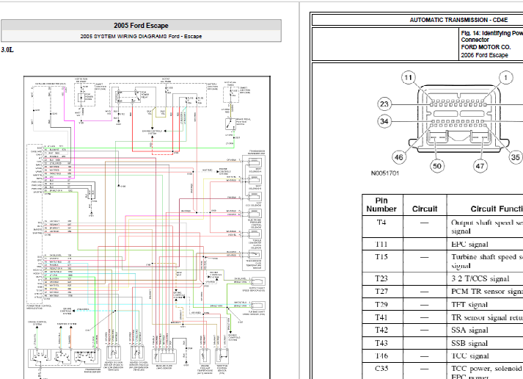523x379 pixels.
Task: Click the powertrain connector drawing
Action: pyautogui.click(x=459, y=117)
